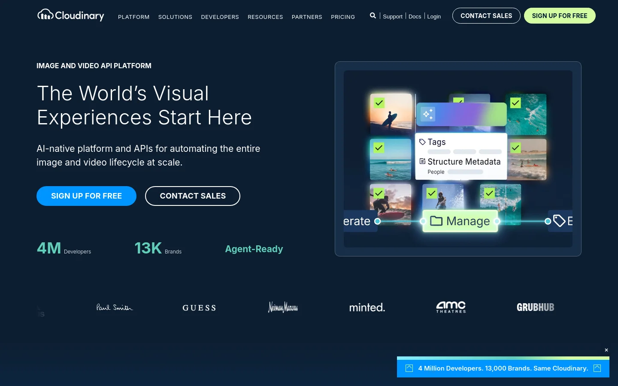
Task: Click the blue Sign Up For Free button
Action: [86, 196]
